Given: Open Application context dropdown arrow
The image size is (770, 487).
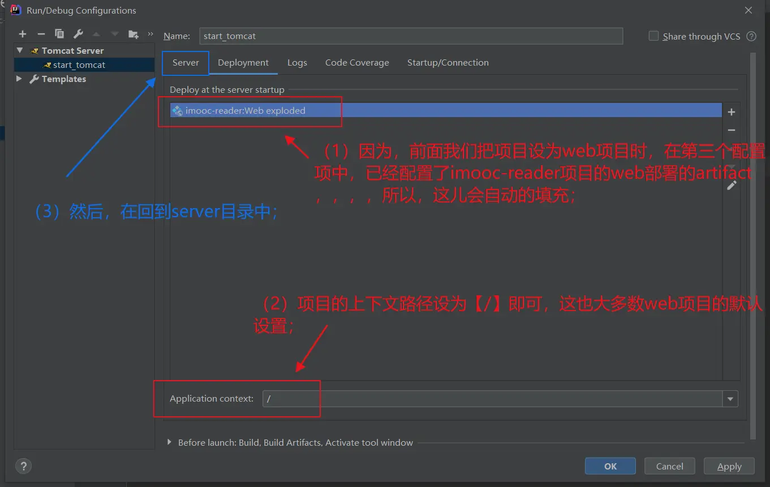Looking at the screenshot, I should click(x=730, y=399).
